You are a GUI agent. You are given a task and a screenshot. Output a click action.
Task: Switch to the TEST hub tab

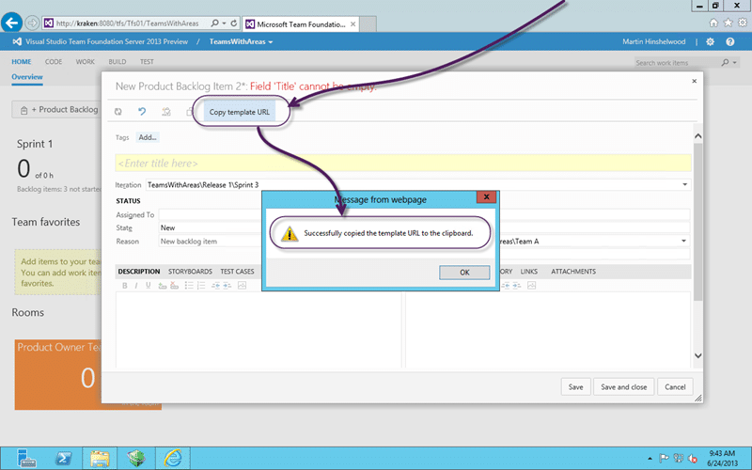tap(147, 62)
